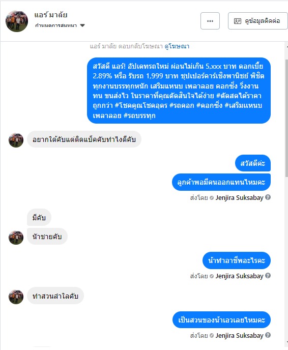Image resolution: width=288 pixels, height=350 pixels.
Task: Click the น้าชายคับ message bubble
Action: coord(47,237)
